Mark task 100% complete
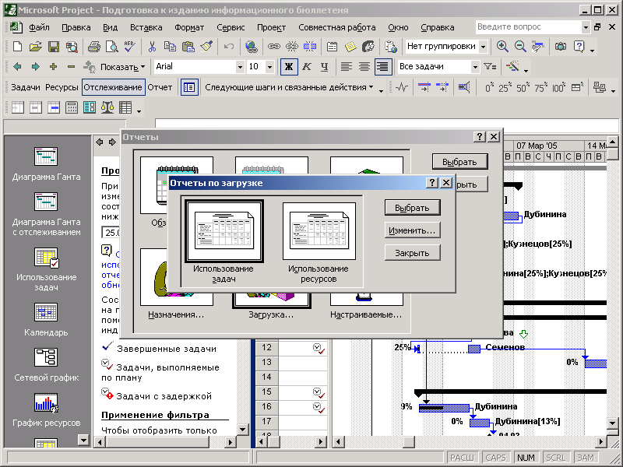 coord(559,87)
